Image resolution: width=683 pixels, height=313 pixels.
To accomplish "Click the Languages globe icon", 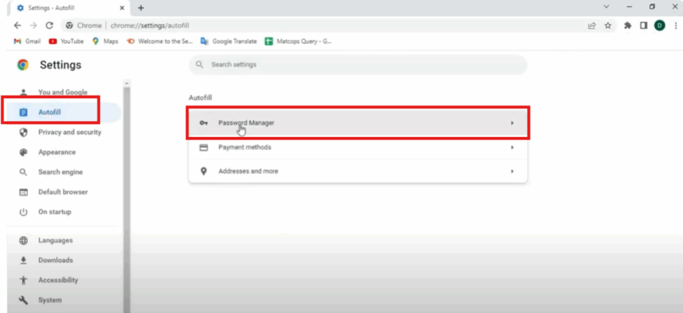I will coord(23,240).
